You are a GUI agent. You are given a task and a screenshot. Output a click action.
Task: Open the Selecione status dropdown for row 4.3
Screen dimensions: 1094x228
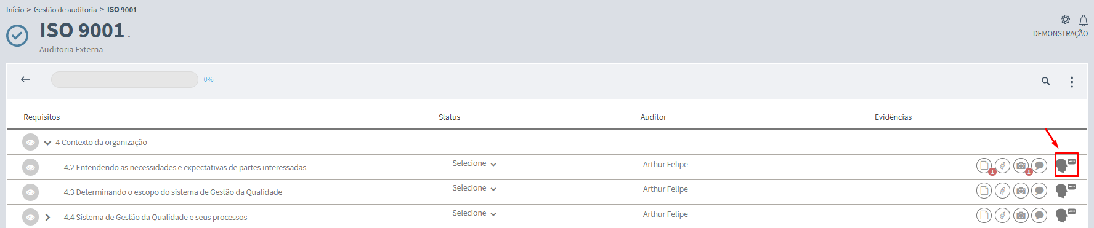tap(474, 188)
